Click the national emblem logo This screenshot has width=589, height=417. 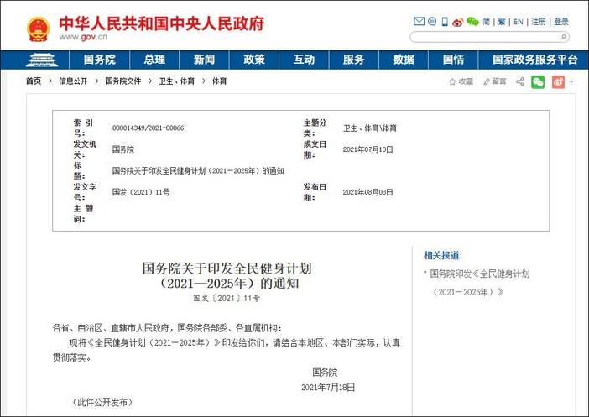(39, 29)
